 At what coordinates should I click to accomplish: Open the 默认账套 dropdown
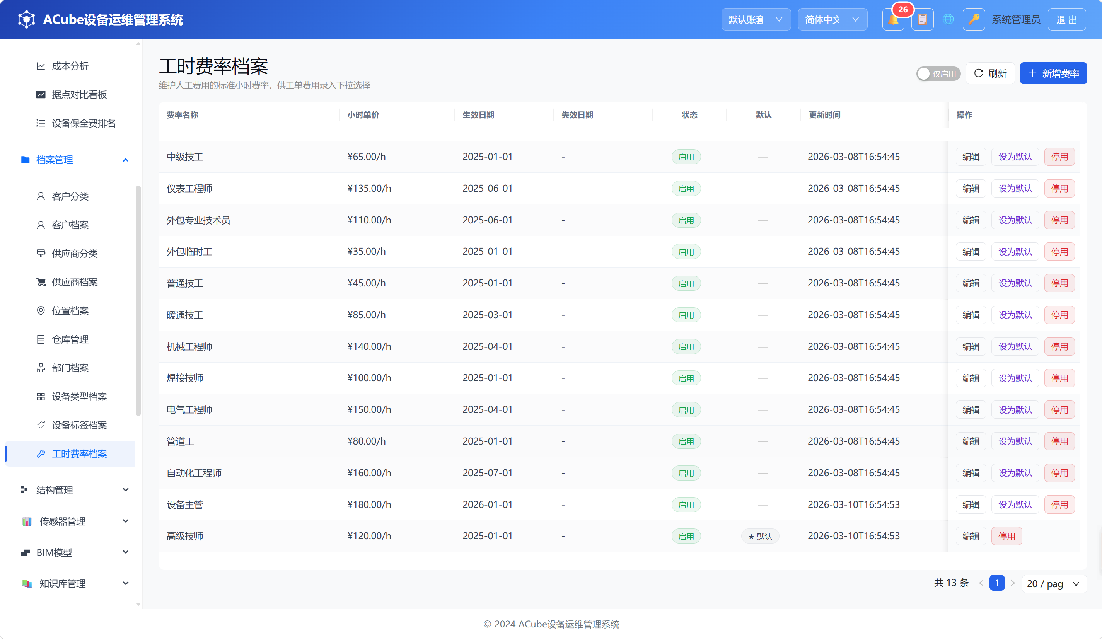pyautogui.click(x=756, y=20)
